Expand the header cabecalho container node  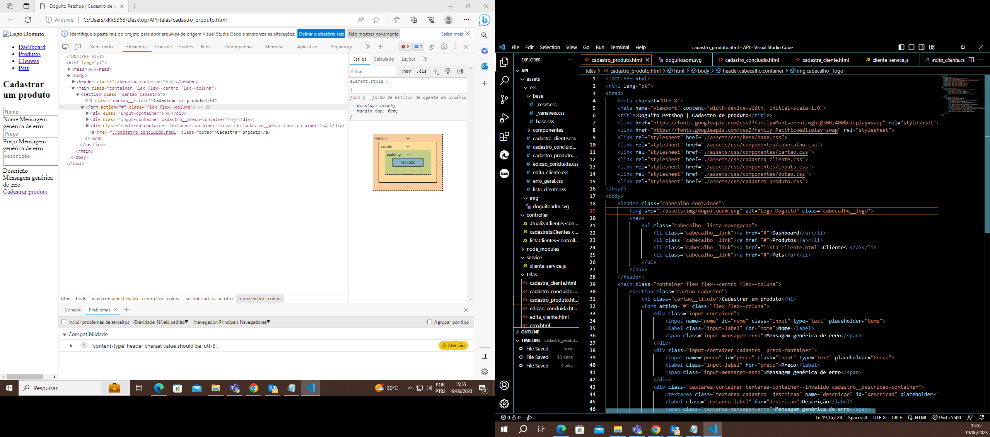pos(73,82)
